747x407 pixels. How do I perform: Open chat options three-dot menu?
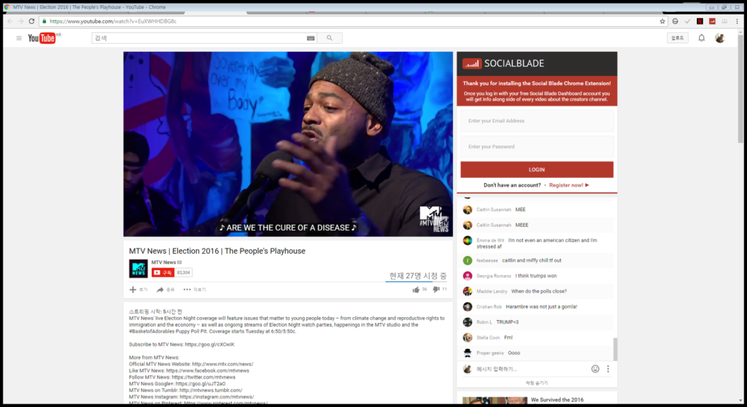coord(608,369)
